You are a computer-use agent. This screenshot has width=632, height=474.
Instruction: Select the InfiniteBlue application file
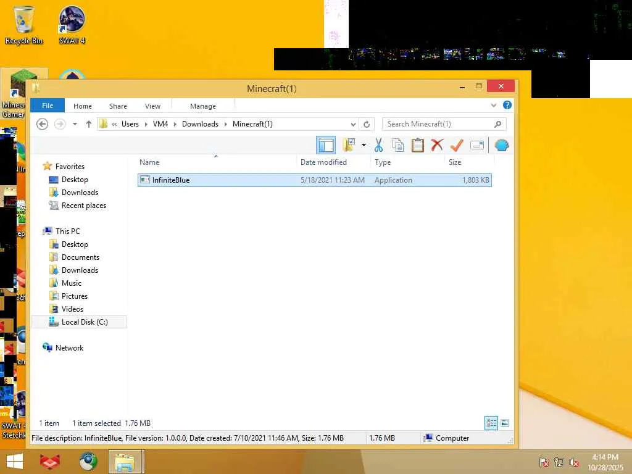tap(315, 180)
